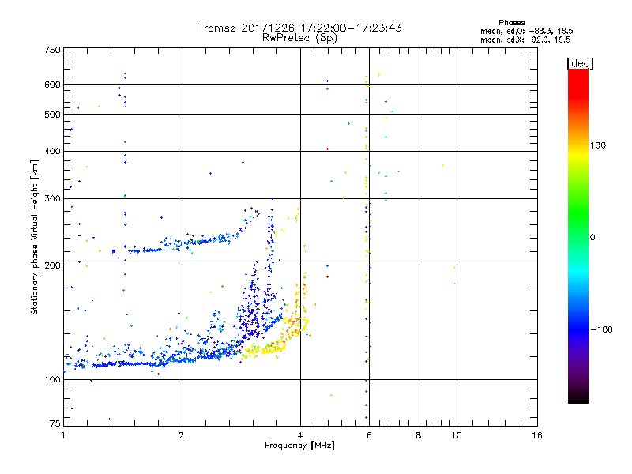632x474 pixels.
Task: Click the 'mean, sd,O: -88.3, 18.5' text
Action: [x=527, y=31]
